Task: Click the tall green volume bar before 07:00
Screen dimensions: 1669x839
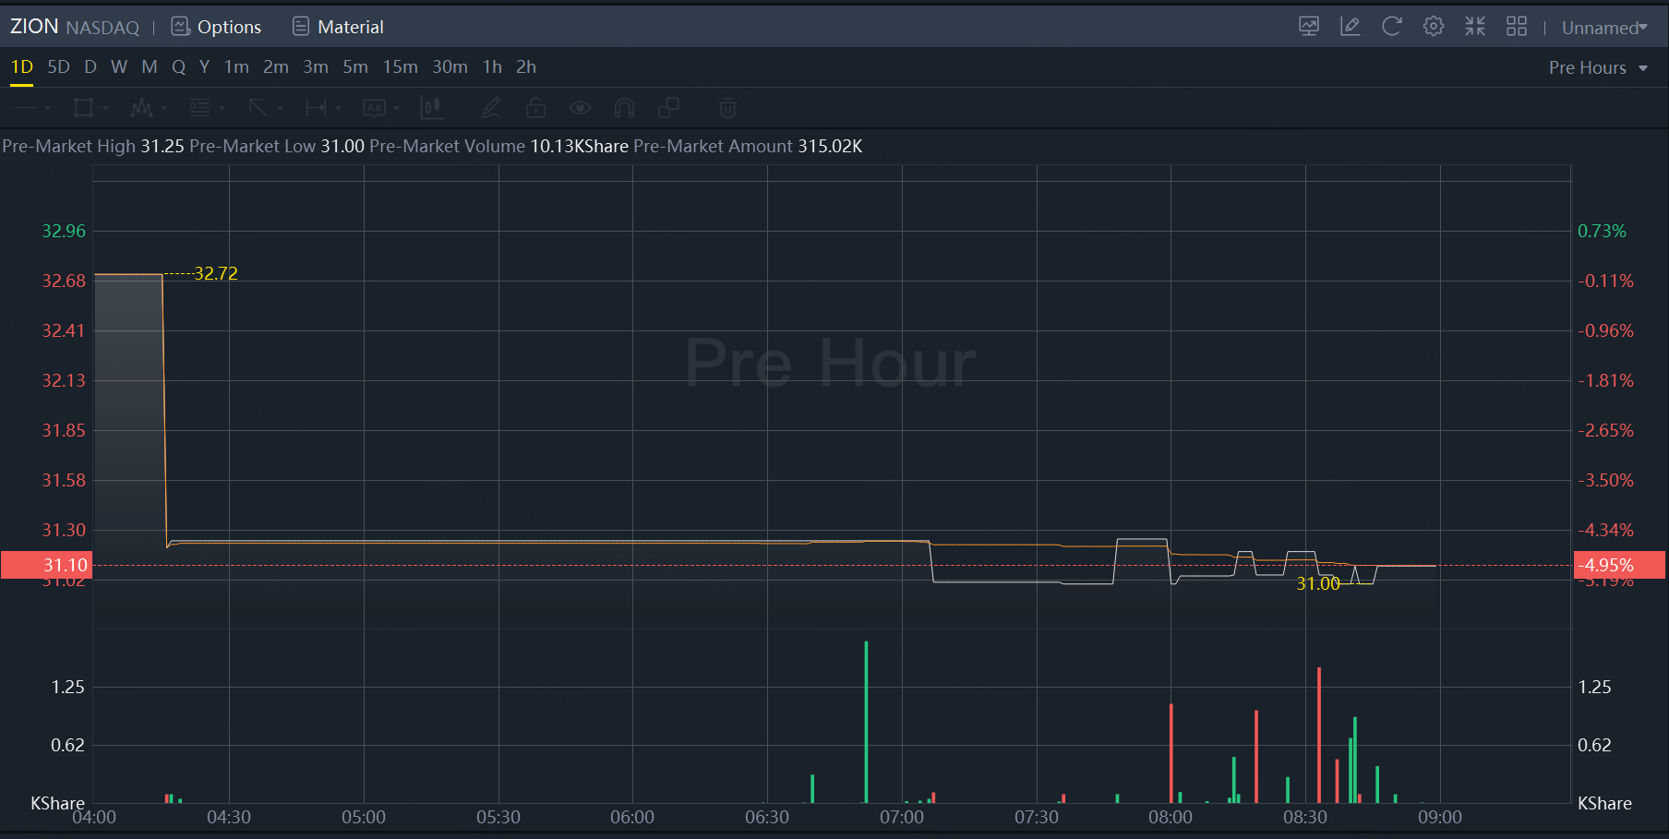Action: (866, 720)
